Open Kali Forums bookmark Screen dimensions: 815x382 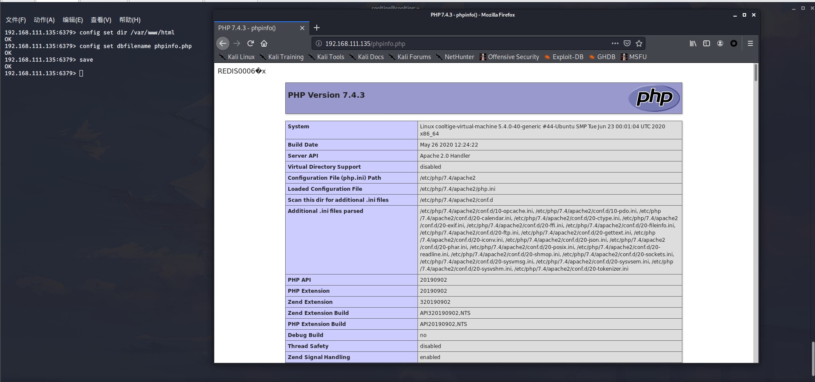pyautogui.click(x=410, y=57)
